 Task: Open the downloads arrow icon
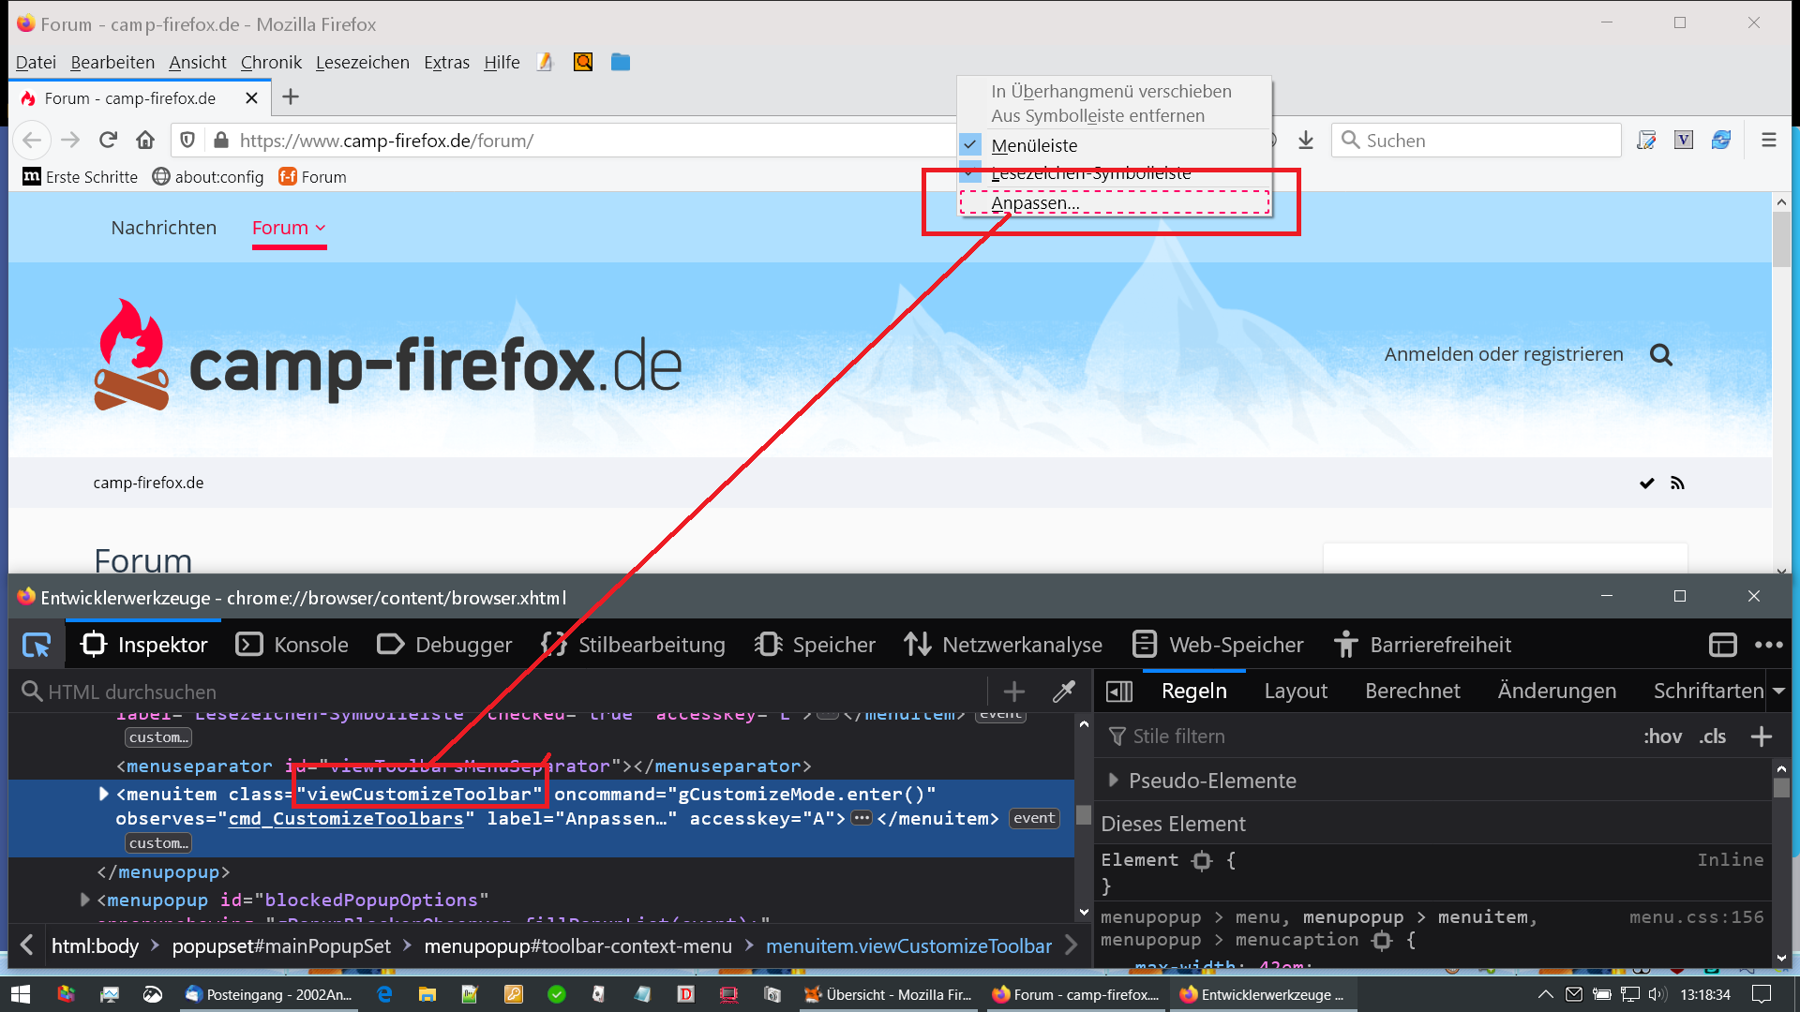click(x=1305, y=140)
